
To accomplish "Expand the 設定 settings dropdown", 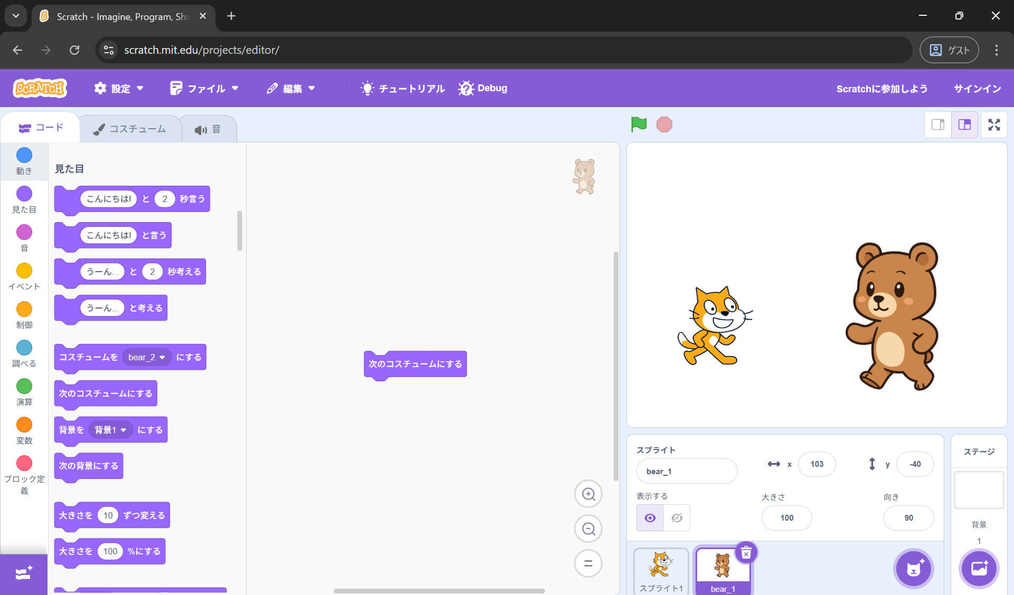I will (119, 88).
